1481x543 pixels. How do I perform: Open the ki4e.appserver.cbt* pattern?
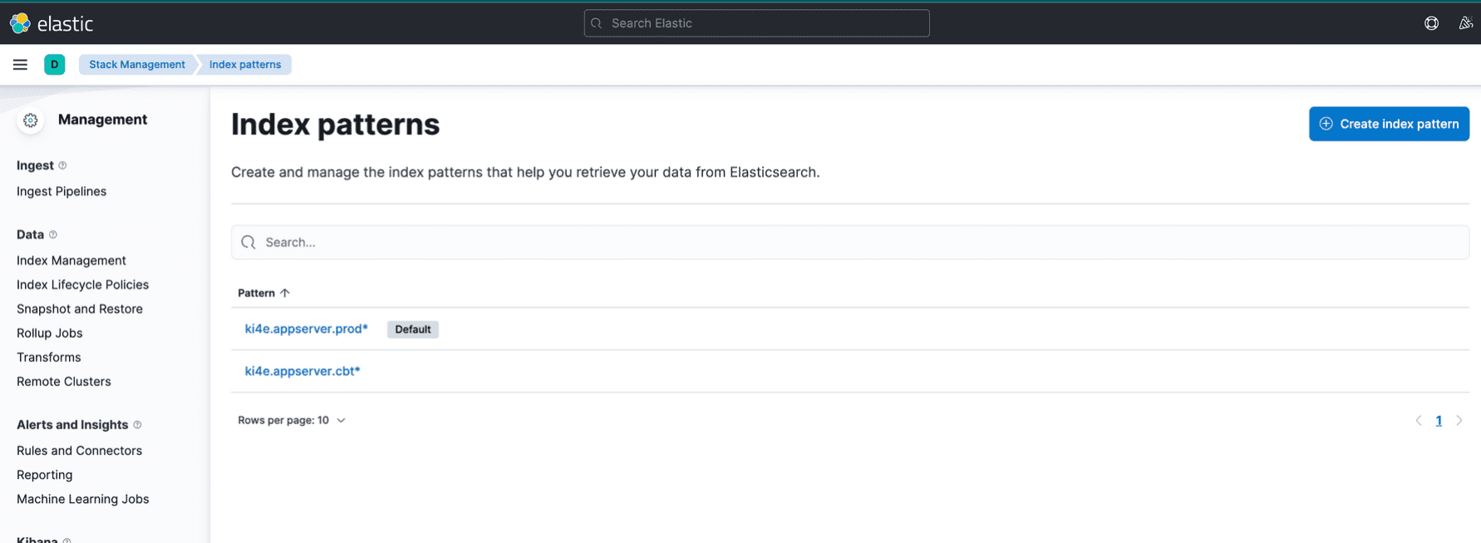(x=303, y=371)
